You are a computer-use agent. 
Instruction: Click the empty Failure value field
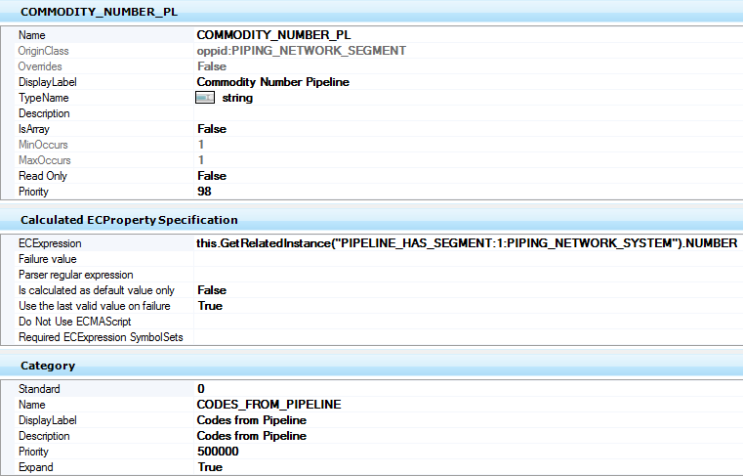pos(469,259)
